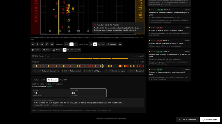The width and height of the screenshot is (222, 124).
Task: Open the Phones option
Action: coord(57,50)
